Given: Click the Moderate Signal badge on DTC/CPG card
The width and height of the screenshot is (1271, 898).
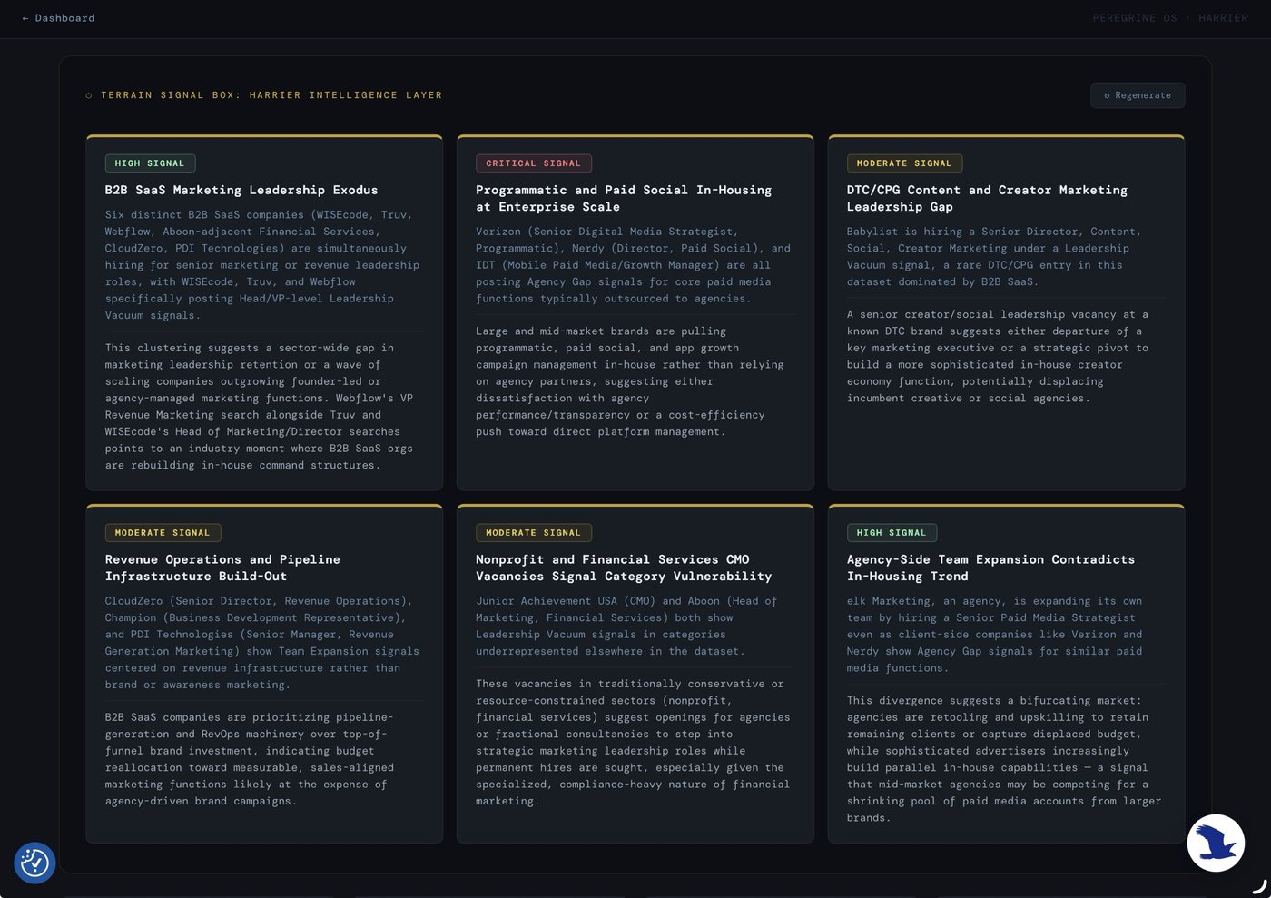Looking at the screenshot, I should [904, 163].
